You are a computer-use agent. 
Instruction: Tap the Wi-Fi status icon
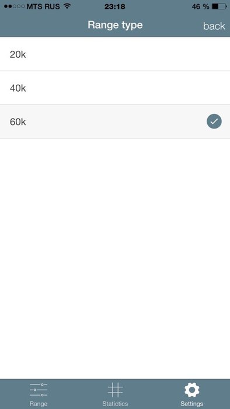coord(67,6)
